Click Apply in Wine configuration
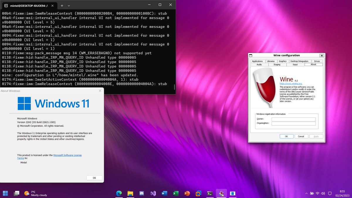Screen dimensions: 352x198 coord(316,136)
